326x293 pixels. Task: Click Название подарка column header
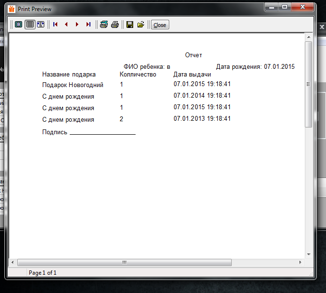click(x=69, y=74)
